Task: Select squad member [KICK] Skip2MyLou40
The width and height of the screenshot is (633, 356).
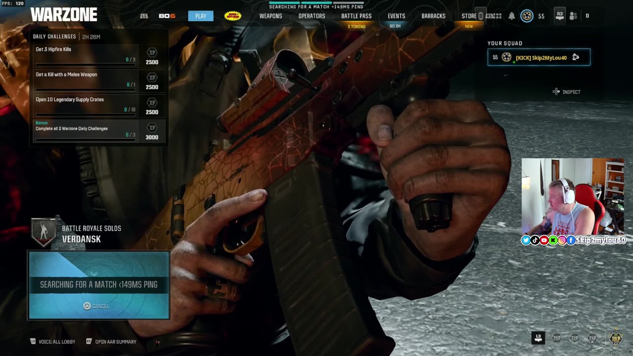Action: click(539, 57)
